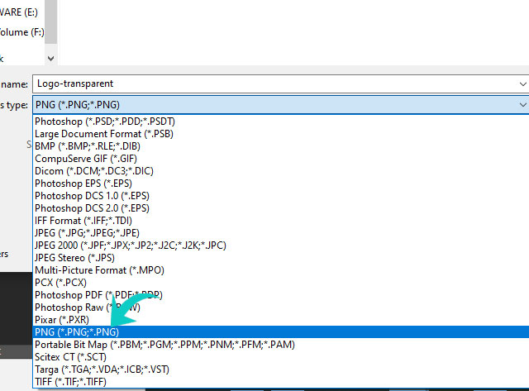Select Scitex CT (*.SCT) format

281,357
